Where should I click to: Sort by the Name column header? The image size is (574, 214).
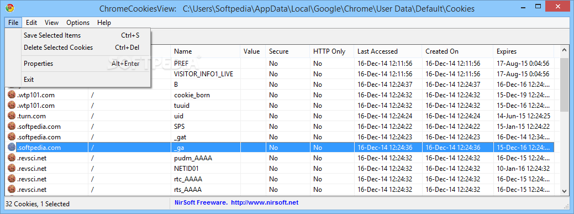click(206, 51)
